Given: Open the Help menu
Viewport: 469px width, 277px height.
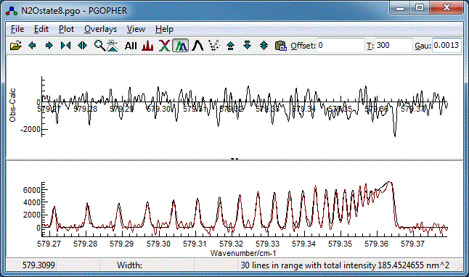Looking at the screenshot, I should (x=164, y=29).
